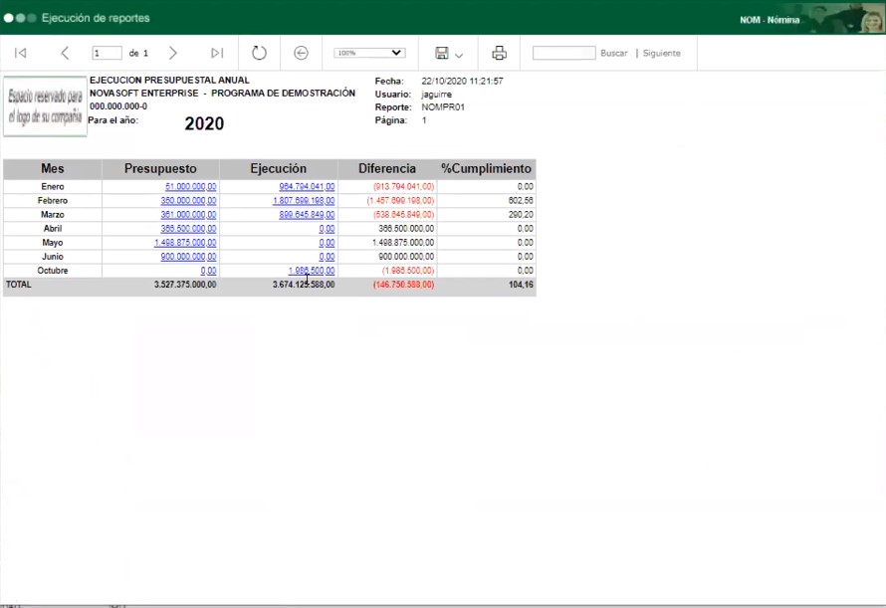Click the report code NOMPR01
Screen dimensions: 886x608
443,107
